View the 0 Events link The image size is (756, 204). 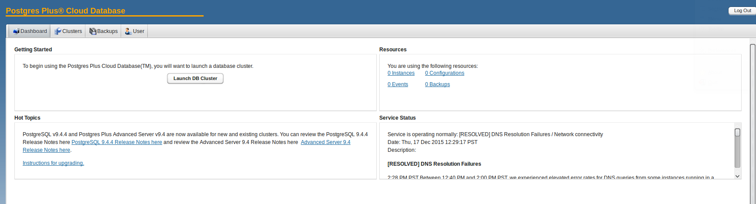tap(398, 84)
